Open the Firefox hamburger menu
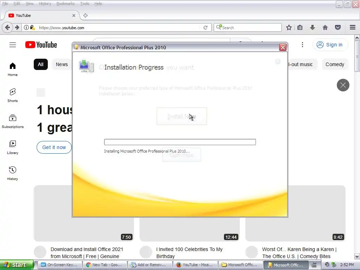 coord(353,27)
